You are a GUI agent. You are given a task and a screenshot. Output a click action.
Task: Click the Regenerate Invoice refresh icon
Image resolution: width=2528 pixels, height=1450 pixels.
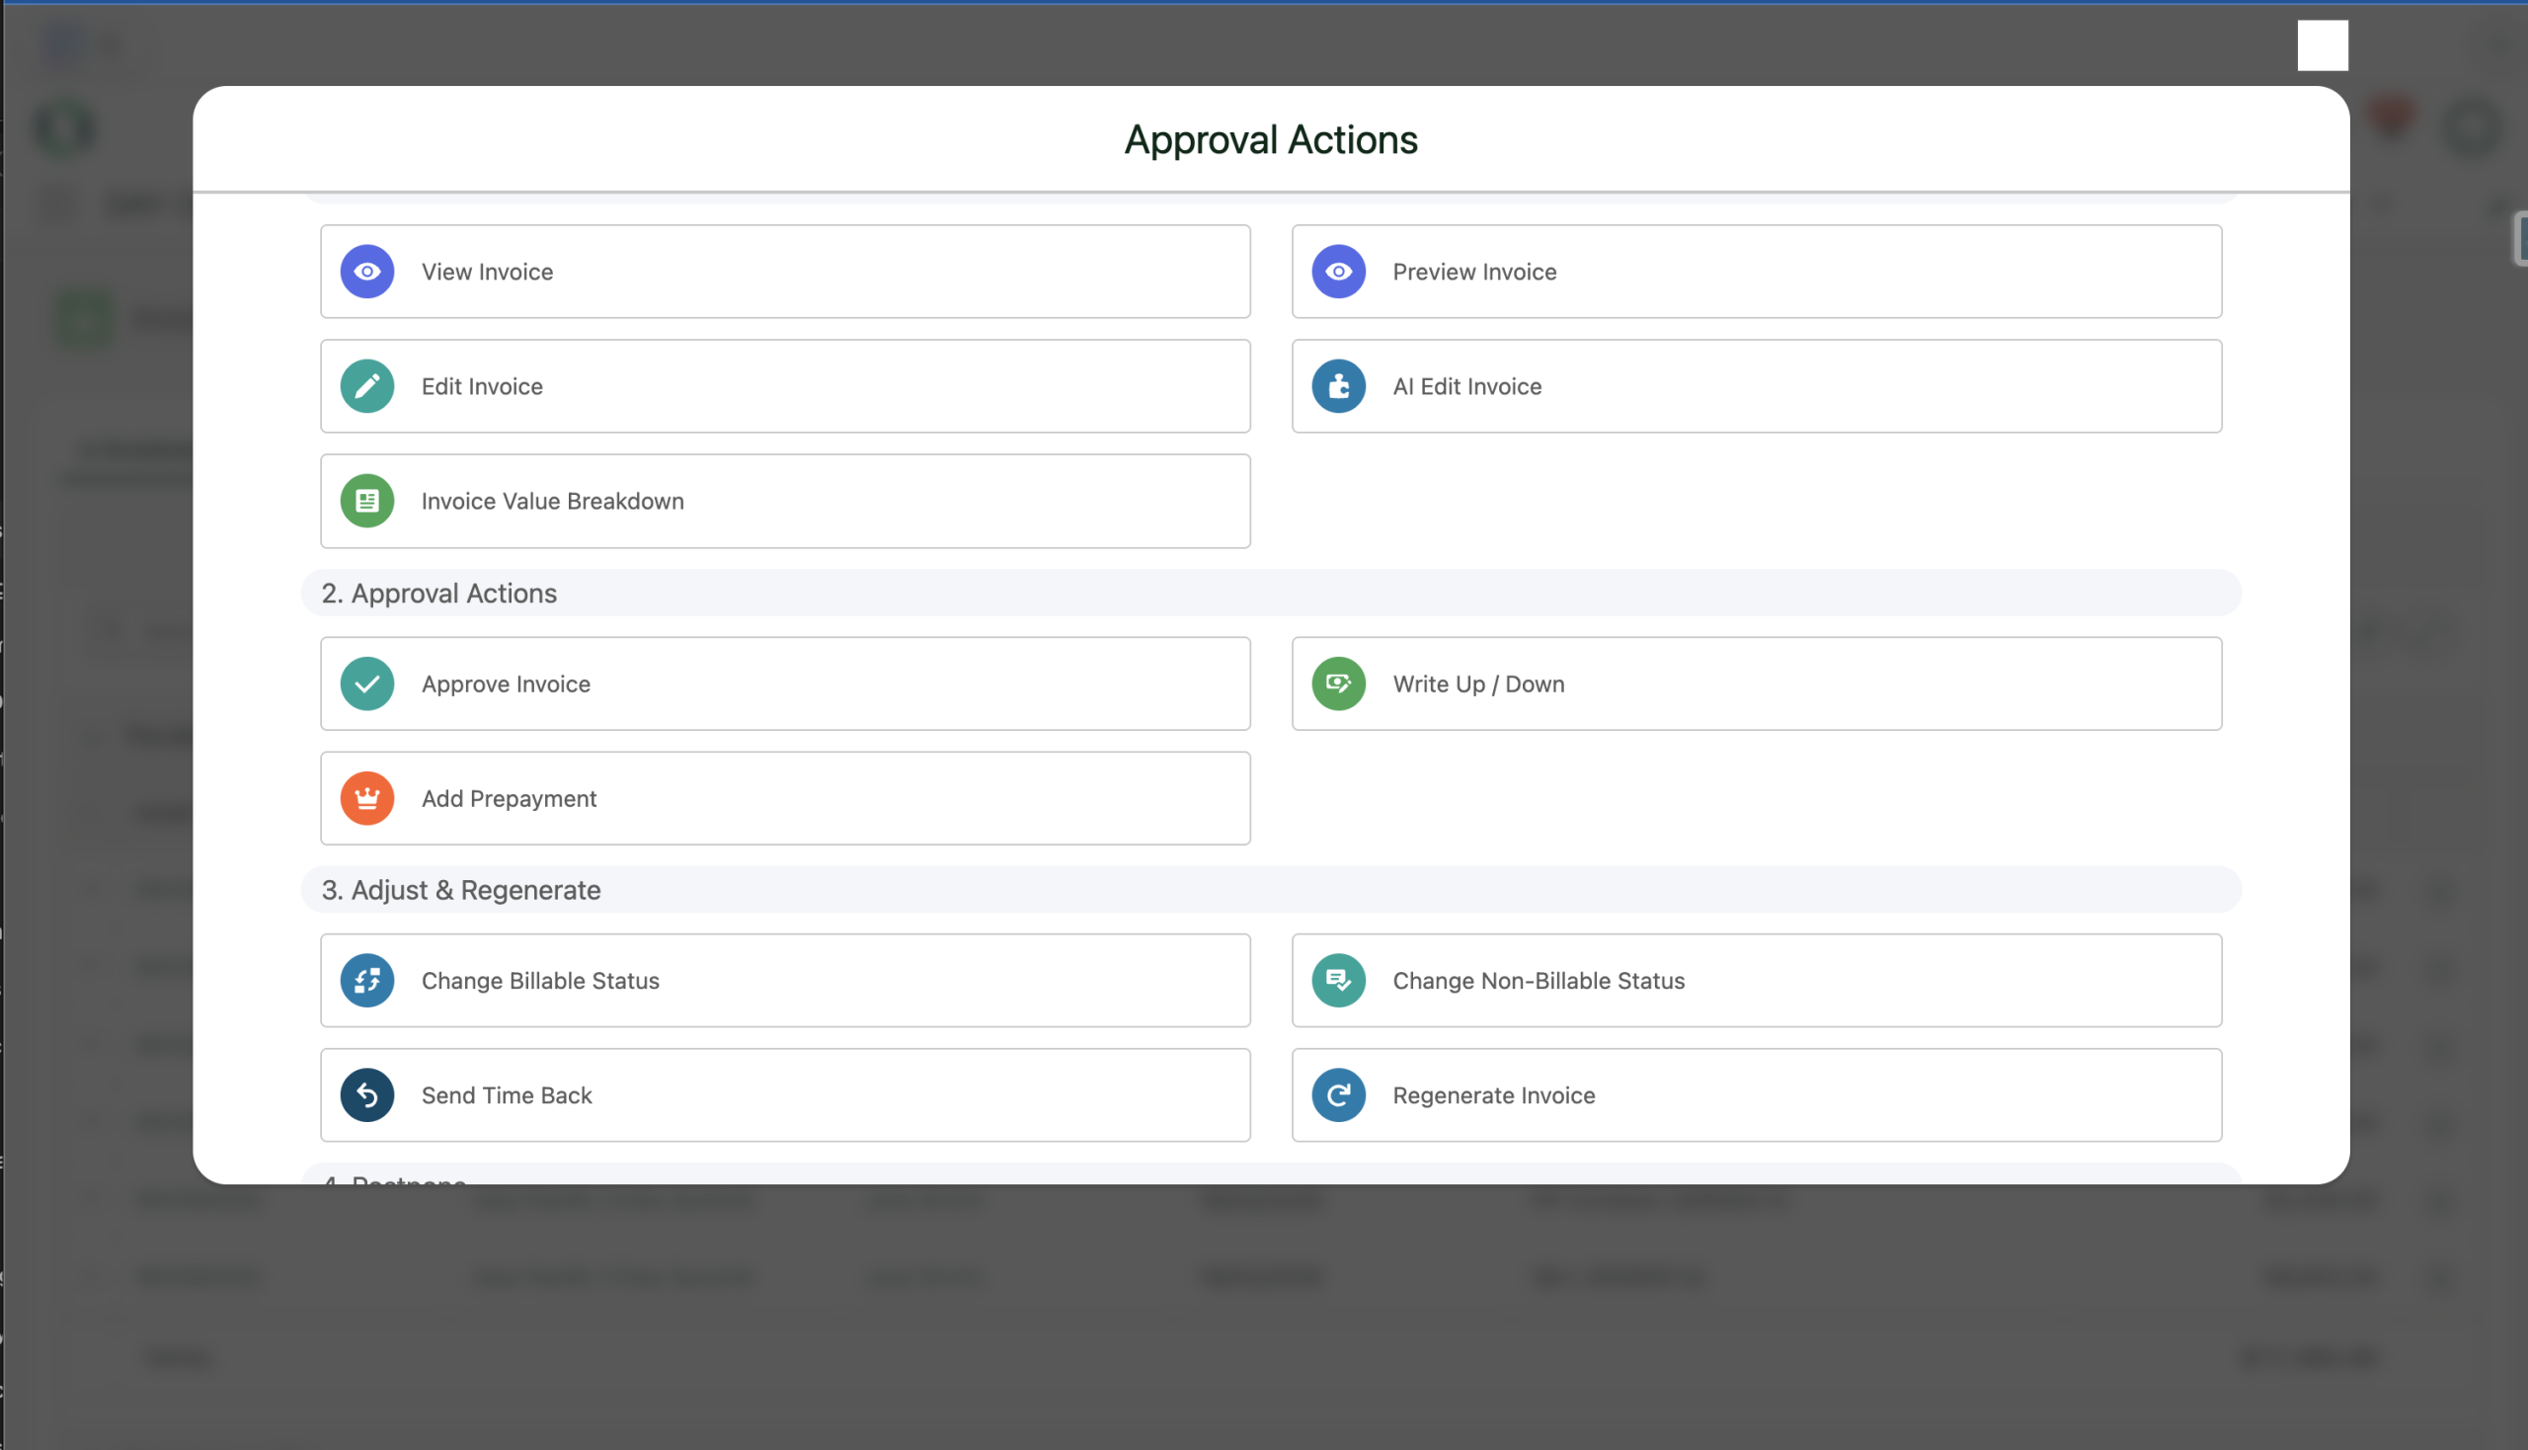[1338, 1095]
